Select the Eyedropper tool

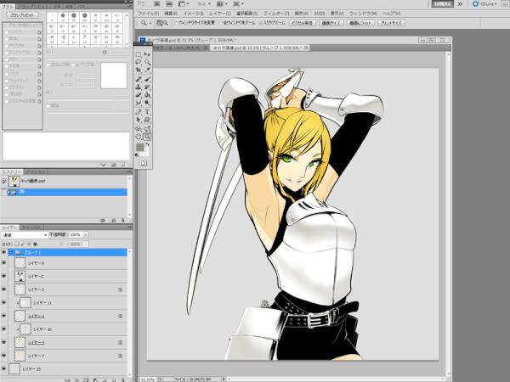coord(147,70)
